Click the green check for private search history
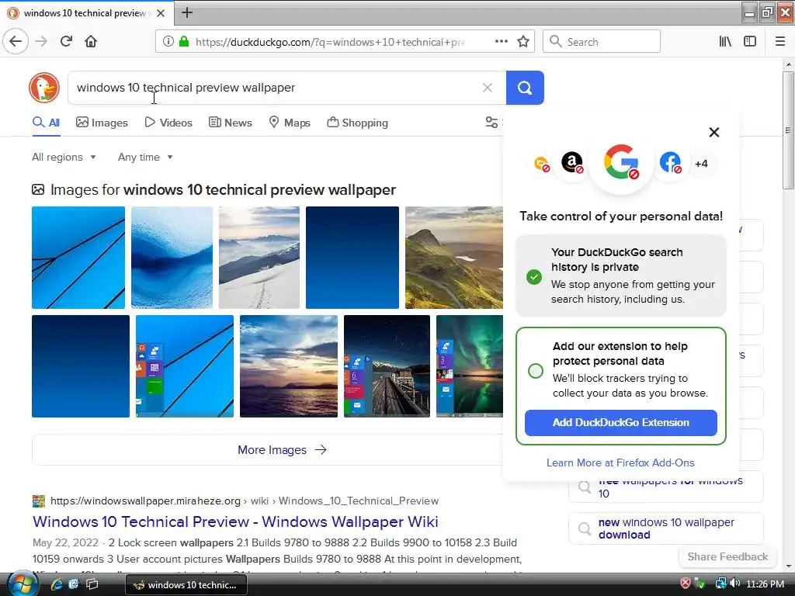This screenshot has height=596, width=795. [x=534, y=277]
